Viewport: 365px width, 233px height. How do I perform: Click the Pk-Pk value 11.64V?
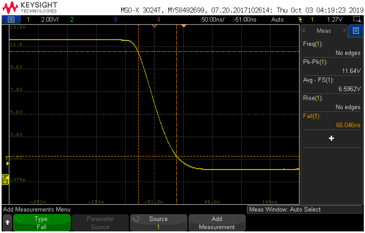coord(351,71)
